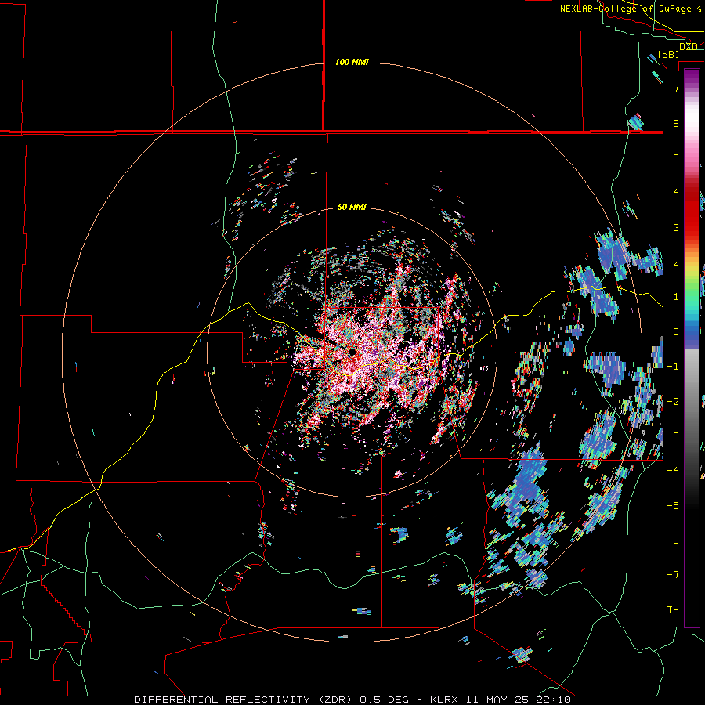Click the "1" value on the dB scale
This screenshot has height=705, width=705.
tap(676, 296)
